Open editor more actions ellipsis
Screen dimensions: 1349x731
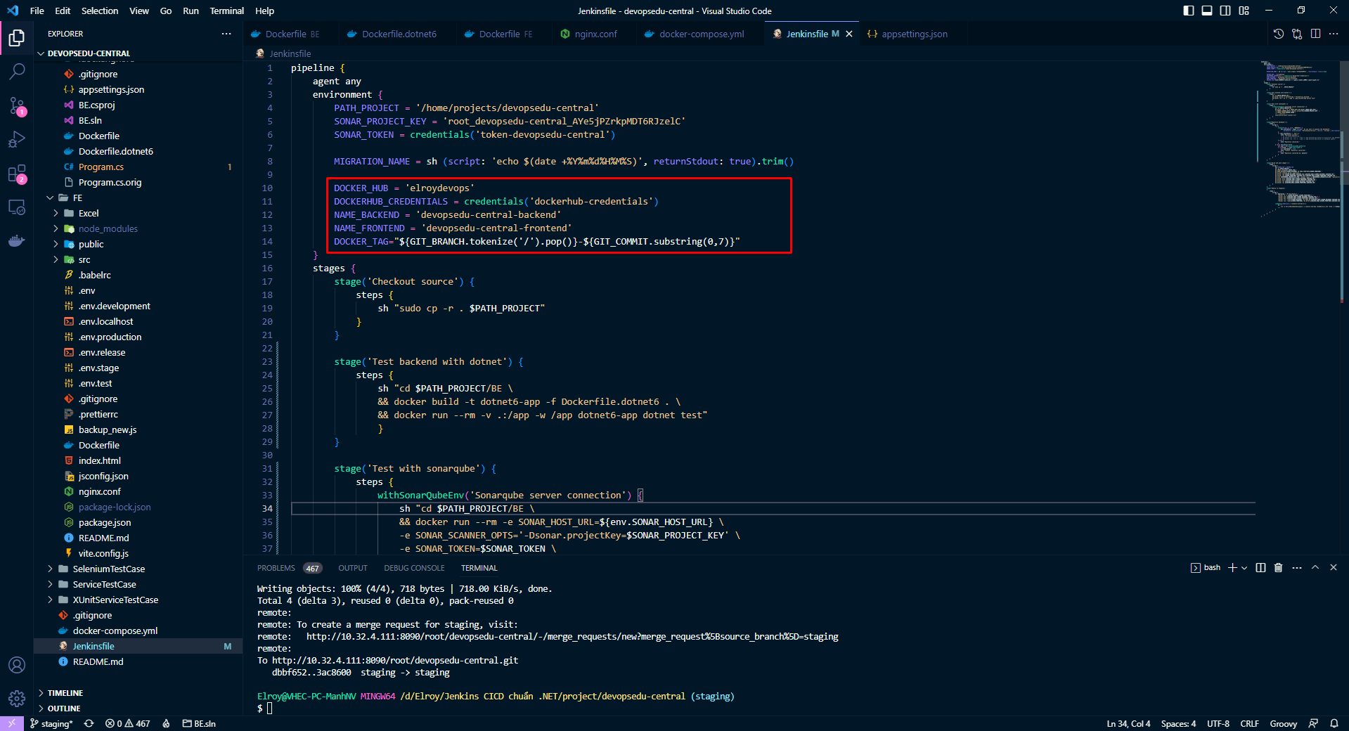[1334, 34]
